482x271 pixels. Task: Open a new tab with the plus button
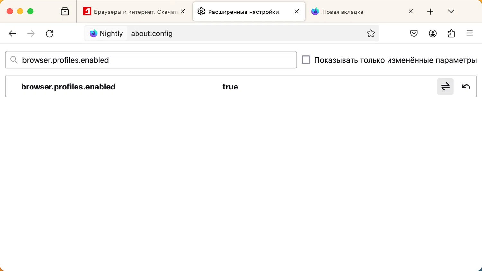click(430, 12)
